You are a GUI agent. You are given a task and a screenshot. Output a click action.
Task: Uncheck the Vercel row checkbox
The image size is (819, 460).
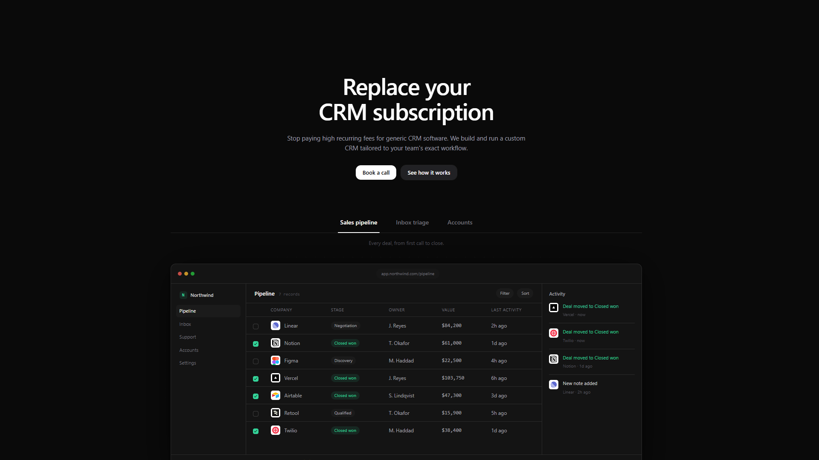(x=256, y=379)
